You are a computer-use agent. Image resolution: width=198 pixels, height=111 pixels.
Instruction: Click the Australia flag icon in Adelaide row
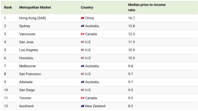pyautogui.click(x=82, y=82)
